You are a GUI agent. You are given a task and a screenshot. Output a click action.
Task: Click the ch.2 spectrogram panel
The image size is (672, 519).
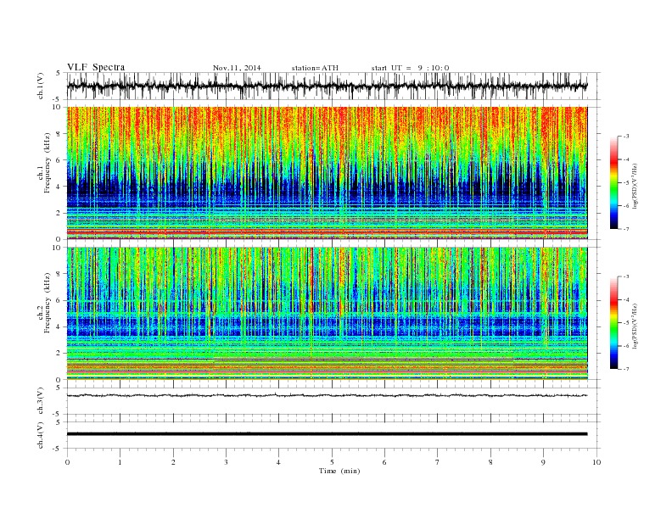point(328,313)
